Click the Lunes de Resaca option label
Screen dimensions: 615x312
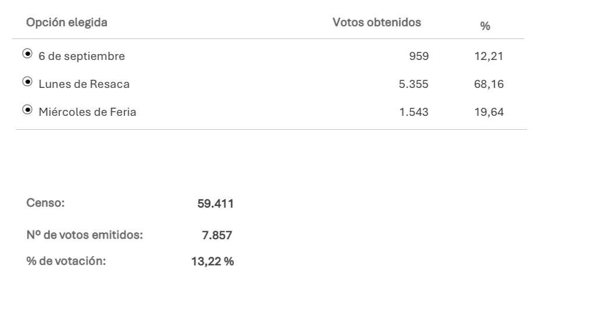click(x=84, y=84)
